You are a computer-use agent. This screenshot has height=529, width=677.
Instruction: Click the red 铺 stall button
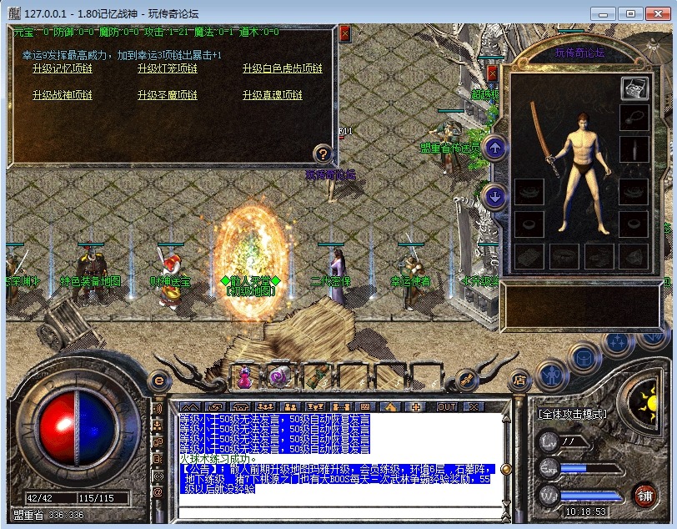(645, 496)
